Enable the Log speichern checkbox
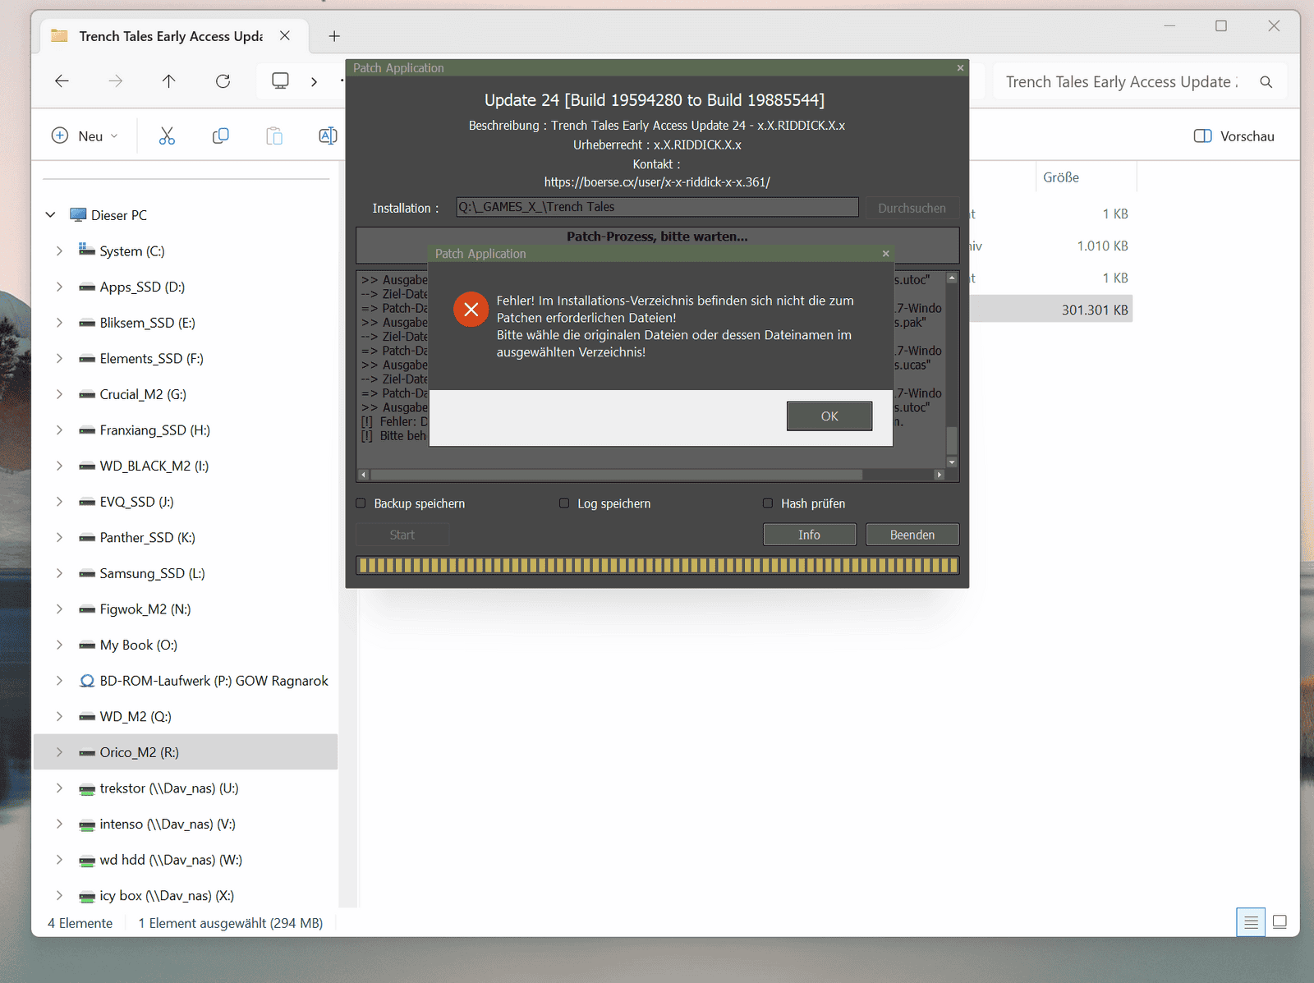The width and height of the screenshot is (1314, 983). coord(564,503)
